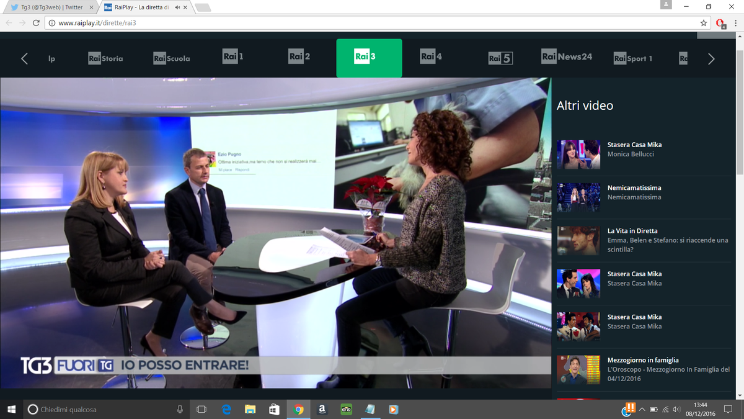
Task: Show previous channels with left arrow
Action: (24, 58)
